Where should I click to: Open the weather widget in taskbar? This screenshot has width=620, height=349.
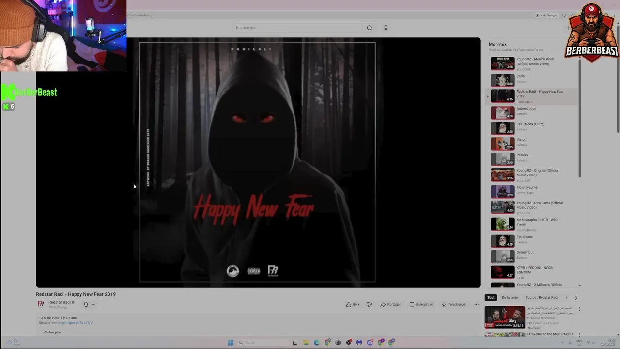click(12, 343)
